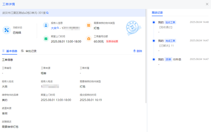This screenshot has width=211, height=132.
Task: Click the 报修人信息 person icon
Action: point(46,25)
